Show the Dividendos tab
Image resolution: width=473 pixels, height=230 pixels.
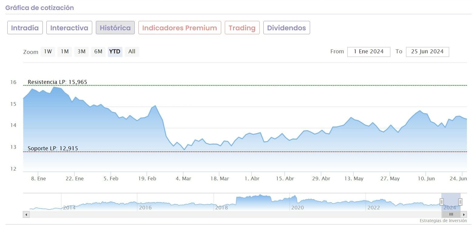(x=286, y=28)
